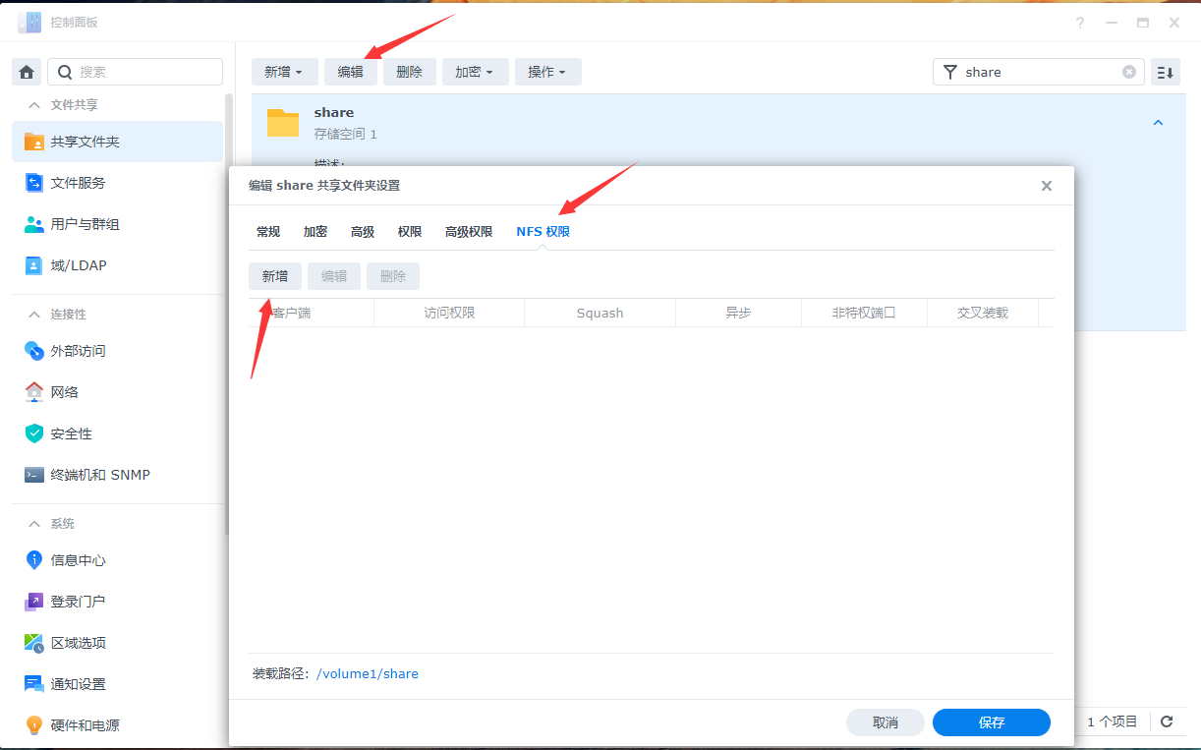Collapse the 连接性 sidebar group
The image size is (1201, 750).
point(34,315)
